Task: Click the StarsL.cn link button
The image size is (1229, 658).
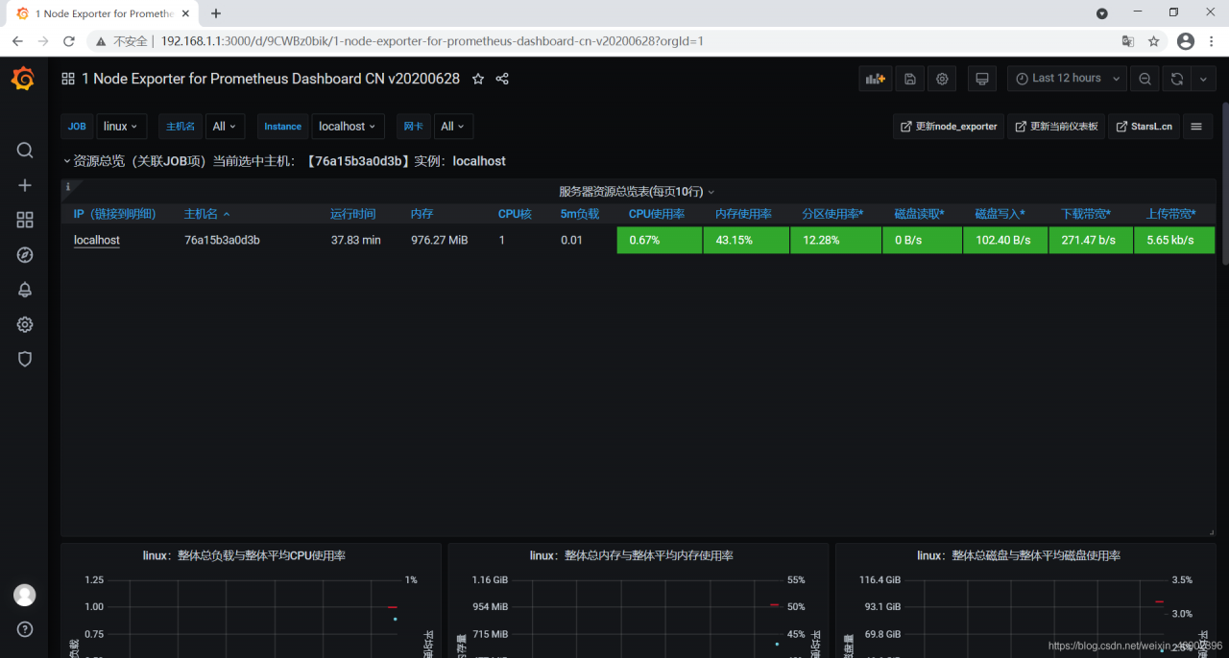Action: 1144,127
